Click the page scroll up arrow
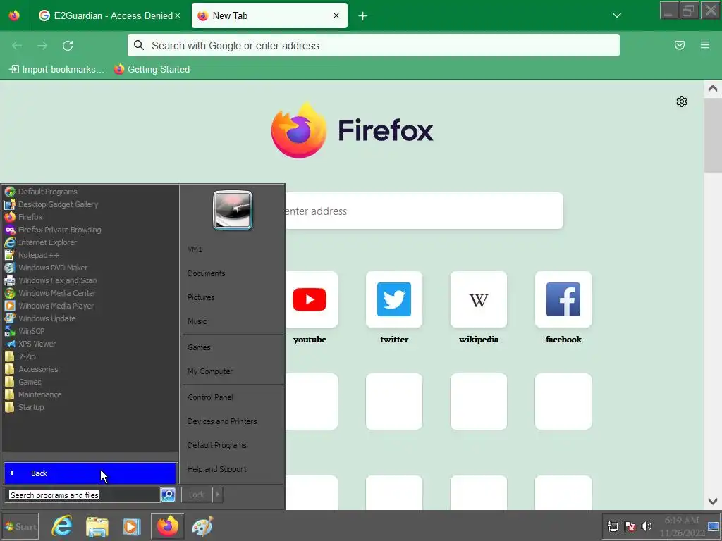The image size is (722, 541). [x=713, y=88]
